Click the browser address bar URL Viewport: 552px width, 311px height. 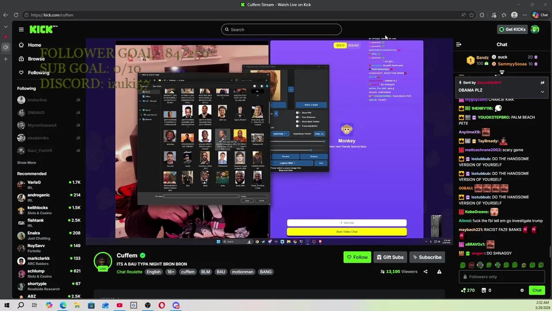[52, 15]
